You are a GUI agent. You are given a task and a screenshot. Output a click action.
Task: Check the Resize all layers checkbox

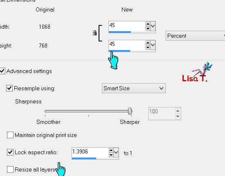10,169
